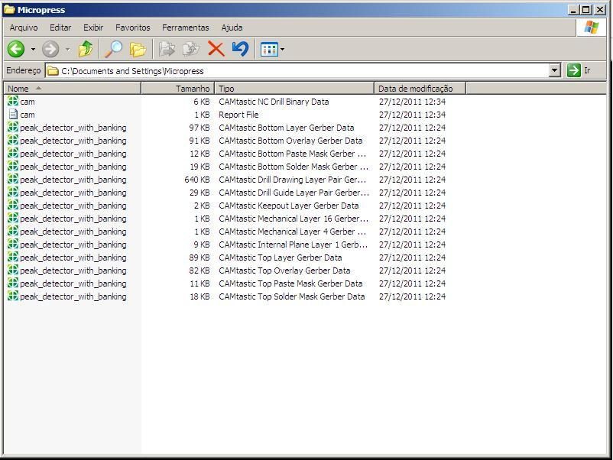Screen dimensions: 613x460
Task: Sort by Data de modificação header
Action: click(x=420, y=89)
